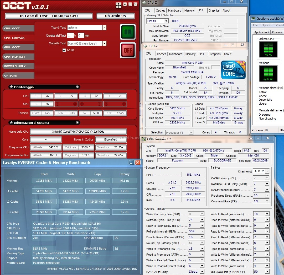Image resolution: width=284 pixels, height=275 pixels.
Task: Collapse the Informazioni di Sistema section arrow
Action: (x=77, y=122)
